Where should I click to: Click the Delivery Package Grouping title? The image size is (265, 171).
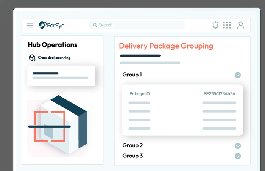[x=166, y=46]
